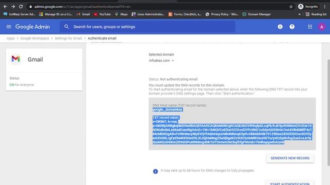Click the Authenticate email breadcrumb
The width and height of the screenshot is (330, 185).
pos(102,38)
